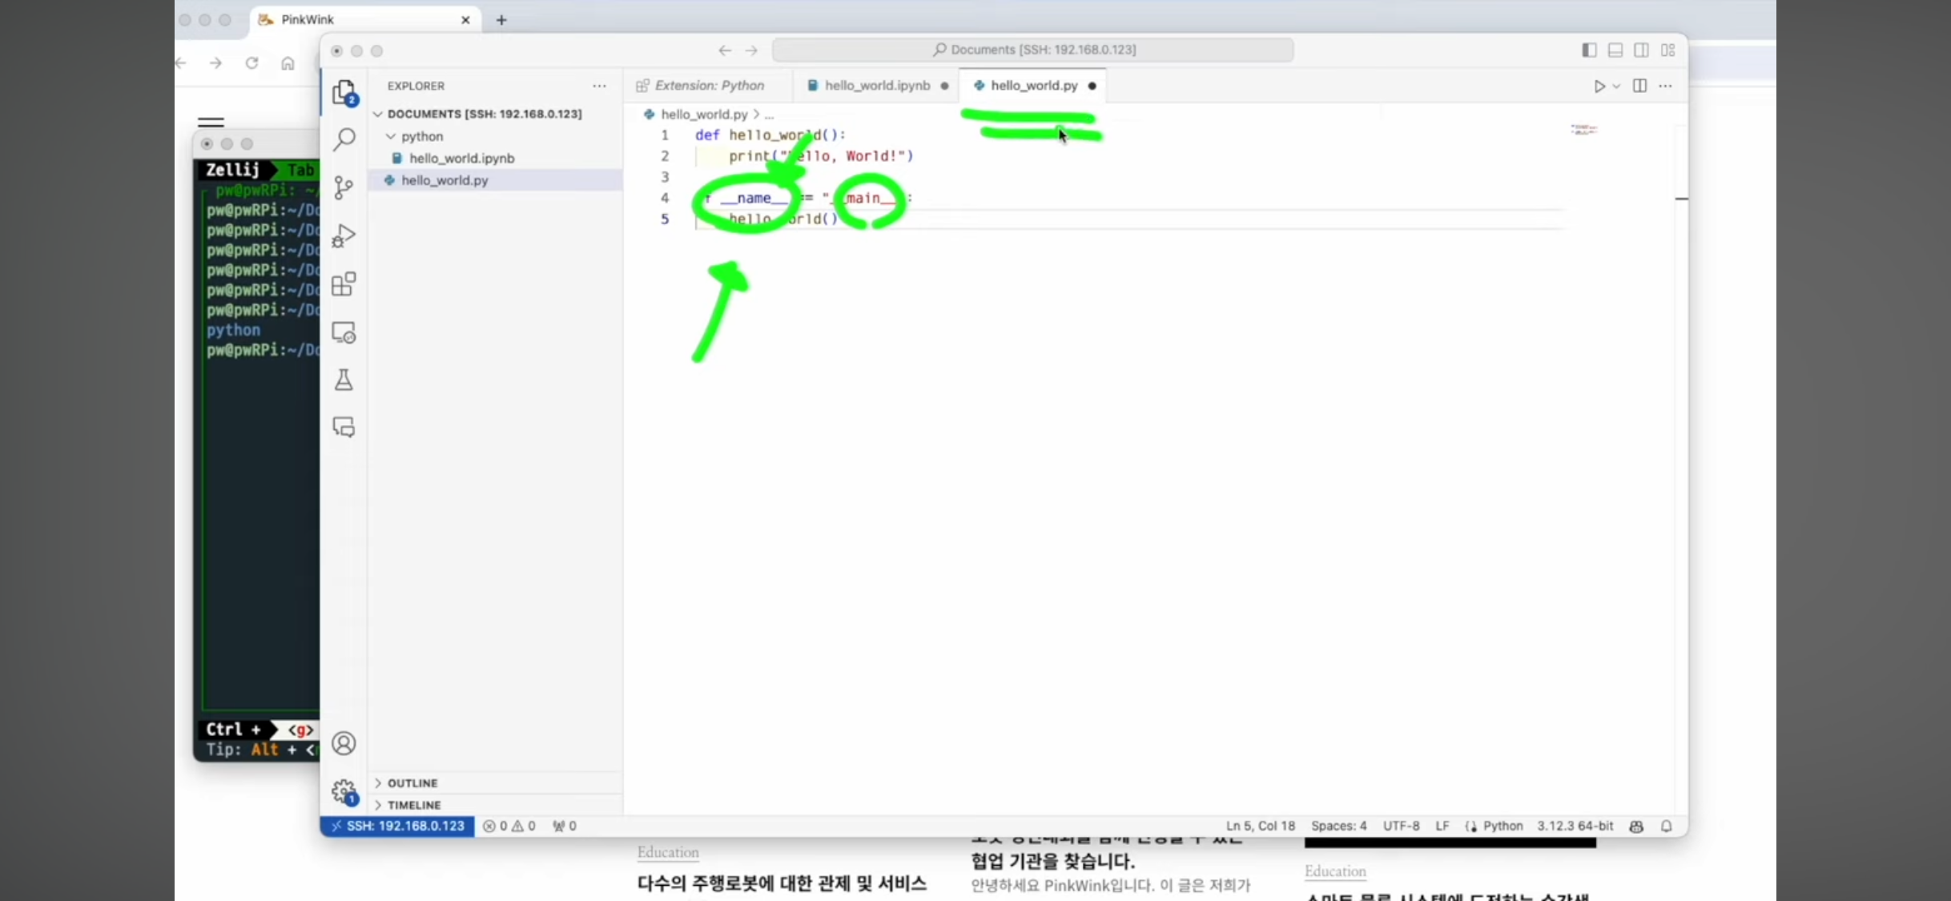This screenshot has height=901, width=1951.
Task: Toggle the primary side bar layout button
Action: coord(1589,50)
